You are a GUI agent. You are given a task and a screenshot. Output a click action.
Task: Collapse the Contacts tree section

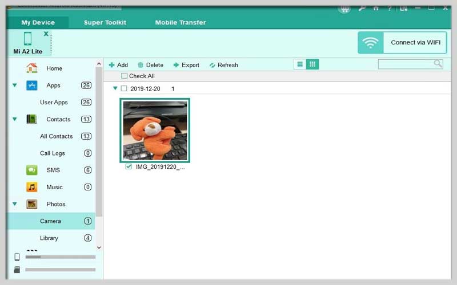click(15, 119)
